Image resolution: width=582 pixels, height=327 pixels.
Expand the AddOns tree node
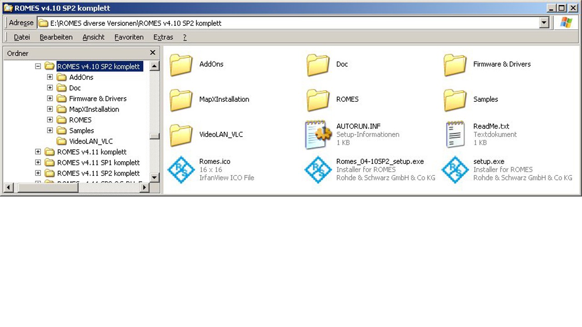(x=50, y=77)
